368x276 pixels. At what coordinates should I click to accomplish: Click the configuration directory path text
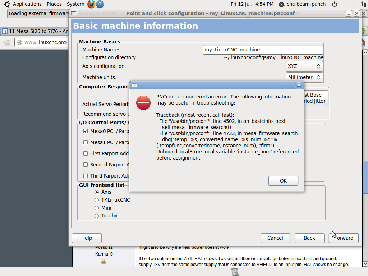point(273,57)
